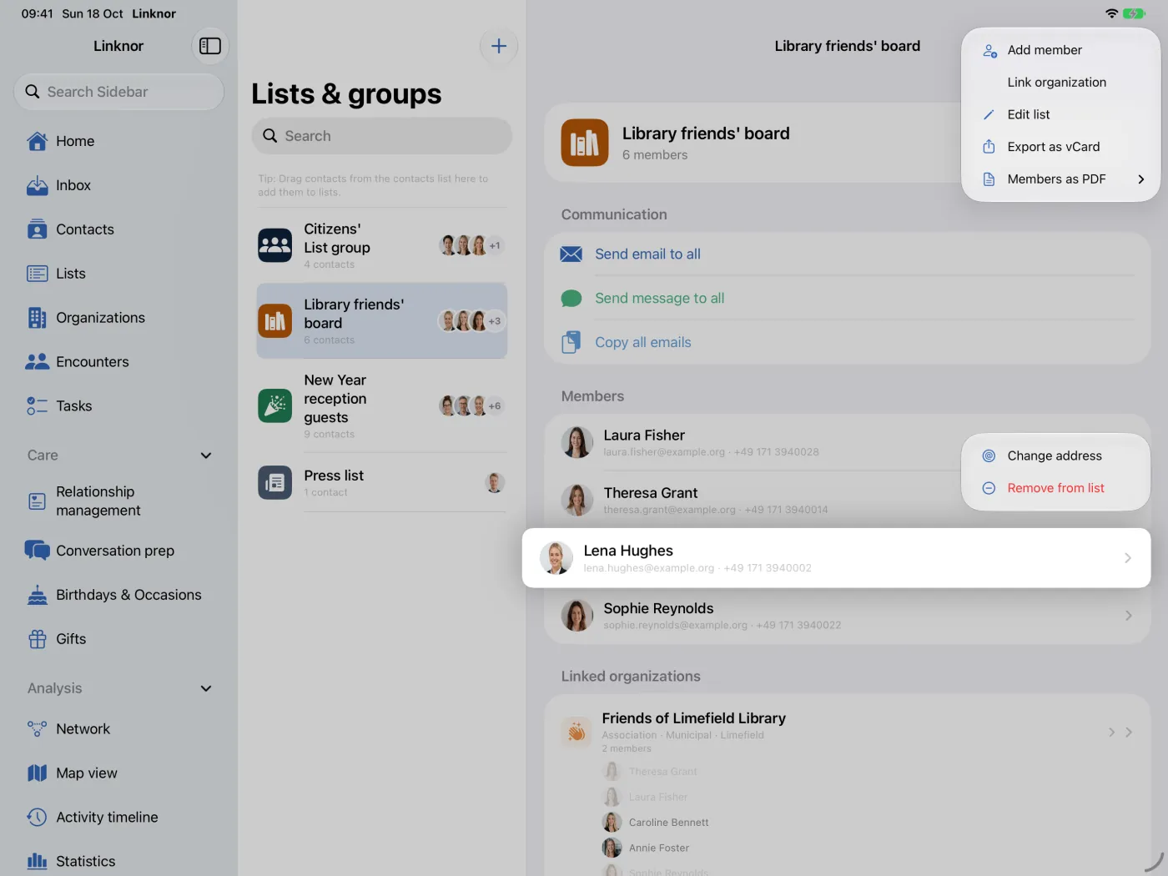Select Theresa Grant in Members
Viewport: 1168px width, 876px height.
point(753,501)
